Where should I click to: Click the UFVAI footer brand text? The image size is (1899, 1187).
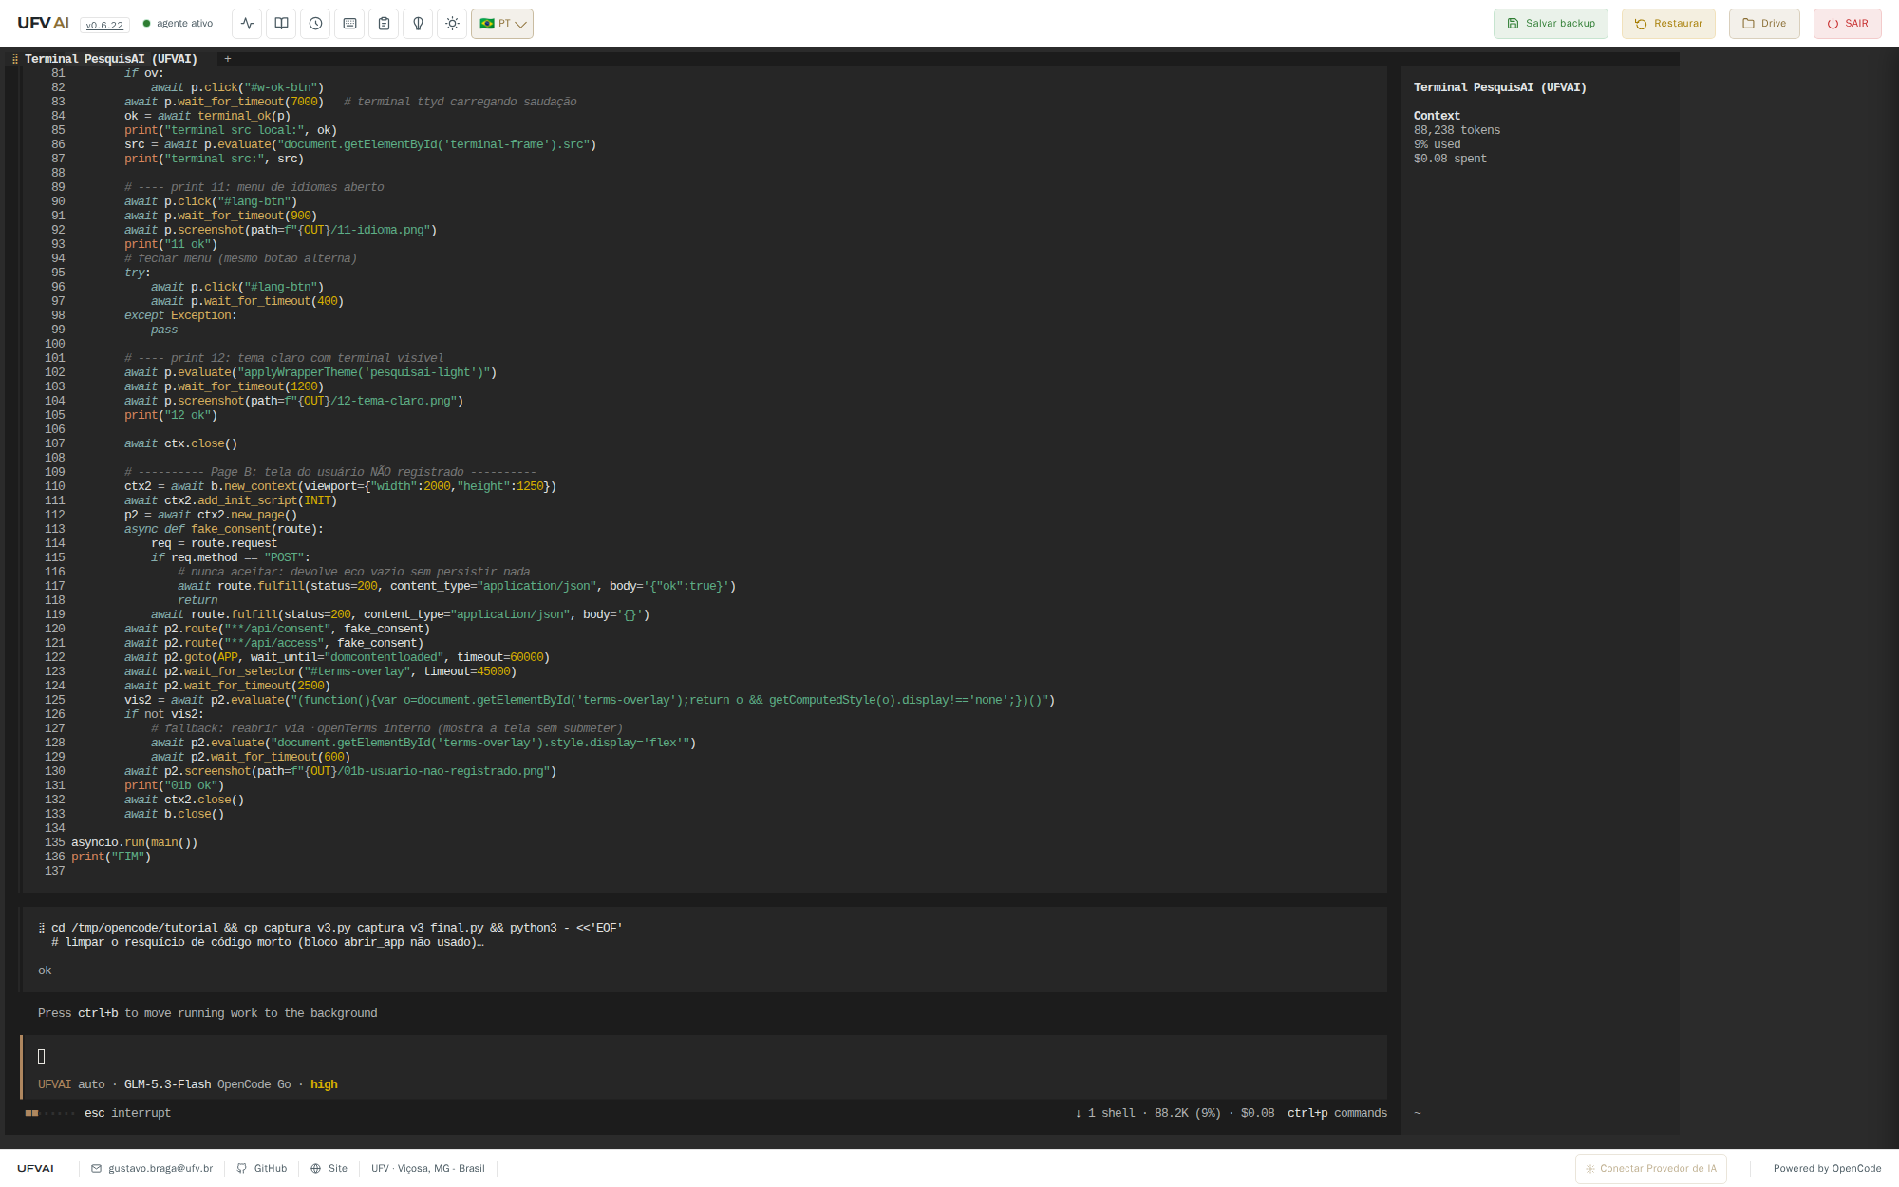[x=35, y=1168]
